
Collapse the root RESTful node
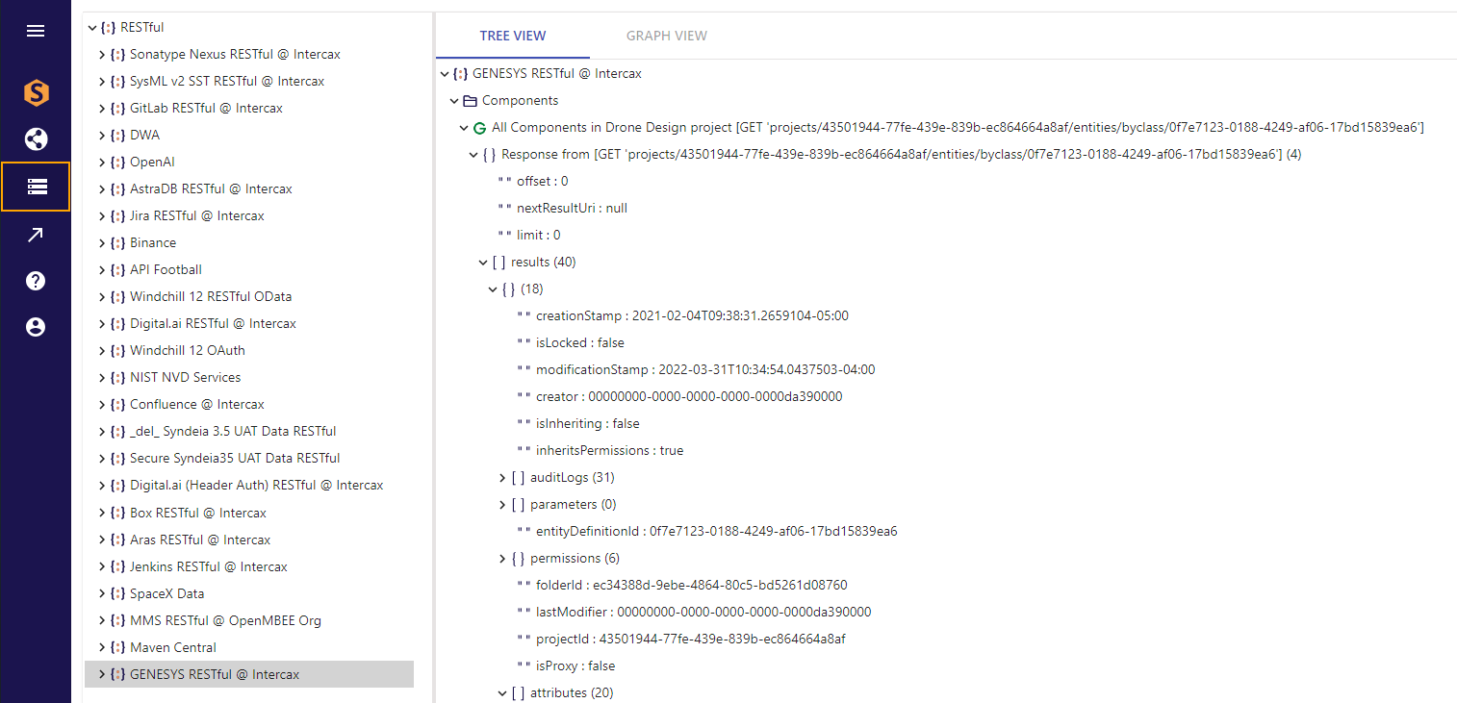92,28
